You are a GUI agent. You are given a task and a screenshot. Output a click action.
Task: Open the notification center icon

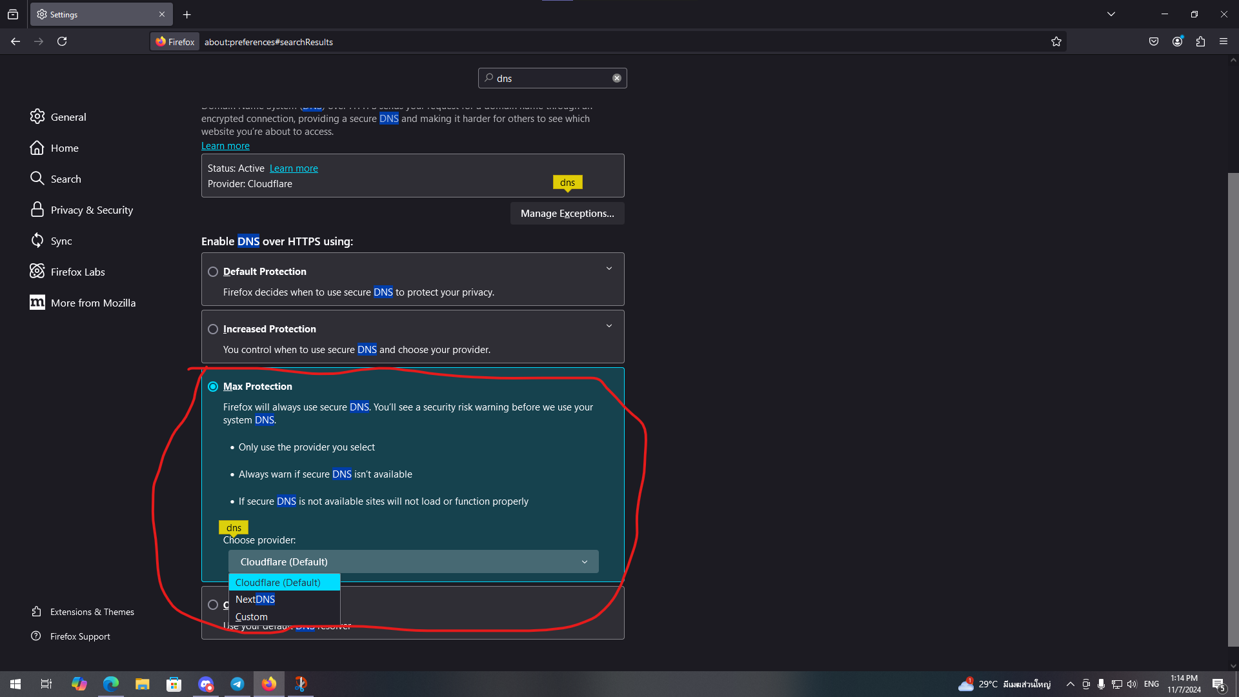pos(1219,684)
